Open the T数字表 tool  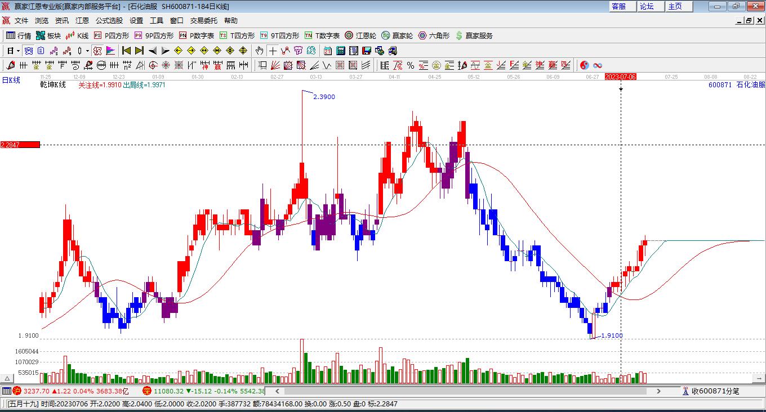(x=322, y=35)
